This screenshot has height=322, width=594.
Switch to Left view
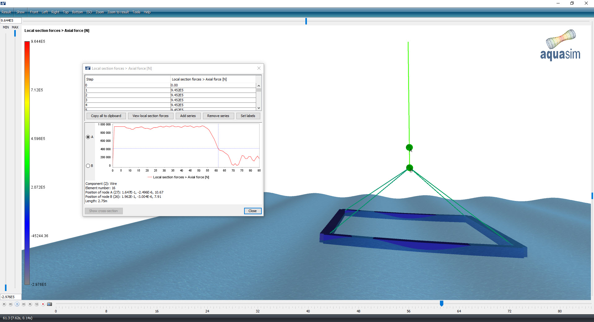[45, 12]
